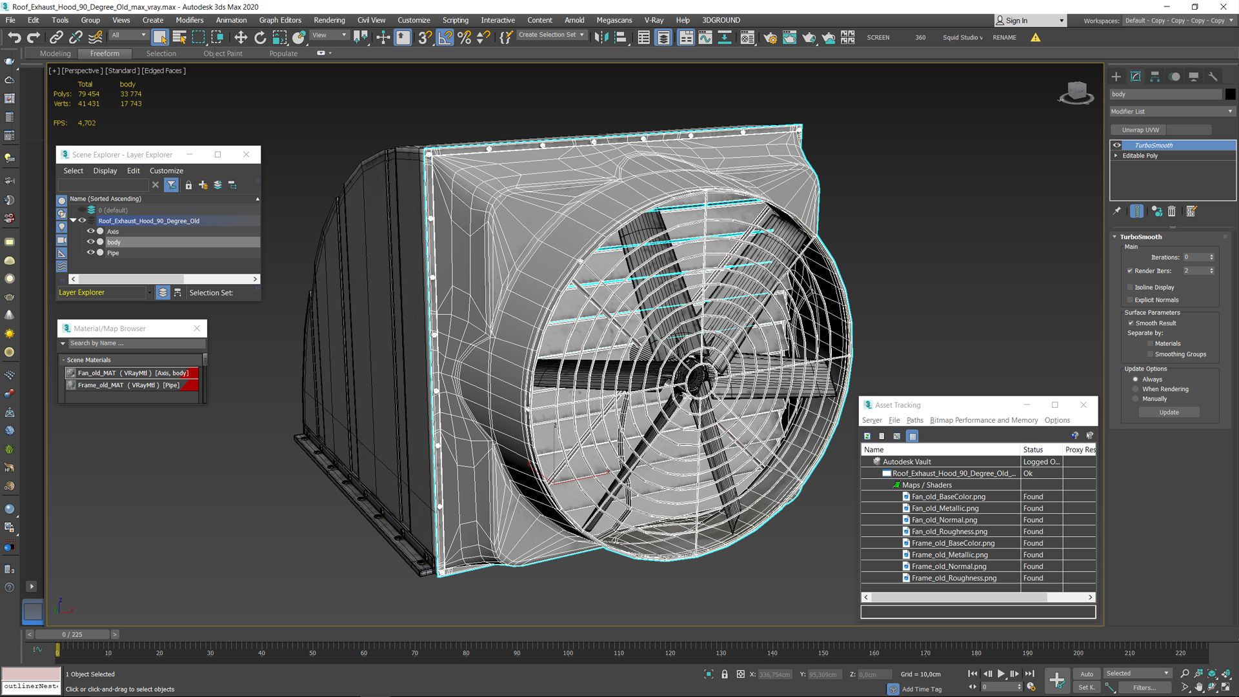Toggle the Smooth Result checkbox
Image resolution: width=1239 pixels, height=697 pixels.
1131,323
